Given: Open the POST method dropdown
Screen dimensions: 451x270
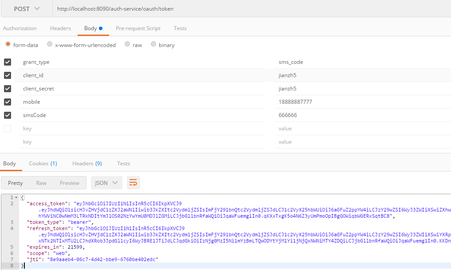Looking at the screenshot, I should coord(26,8).
